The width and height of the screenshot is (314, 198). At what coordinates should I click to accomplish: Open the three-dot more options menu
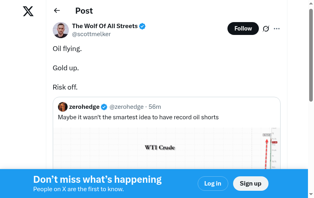coord(277,29)
